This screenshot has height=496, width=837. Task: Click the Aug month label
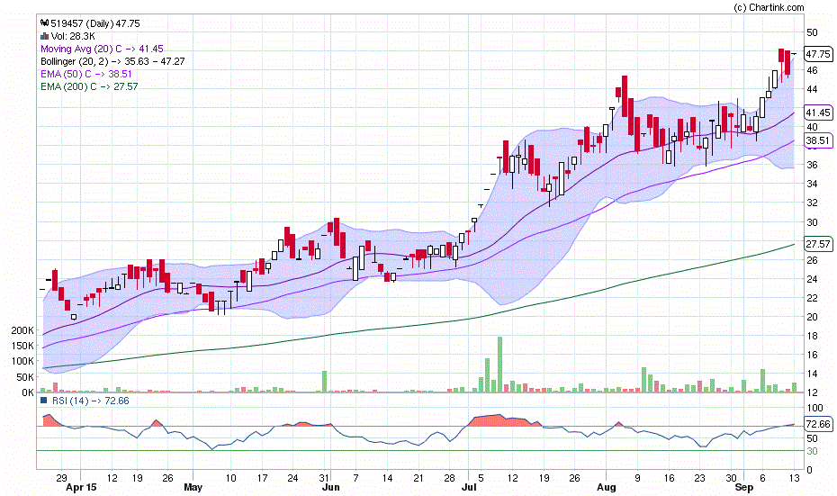[x=606, y=487]
